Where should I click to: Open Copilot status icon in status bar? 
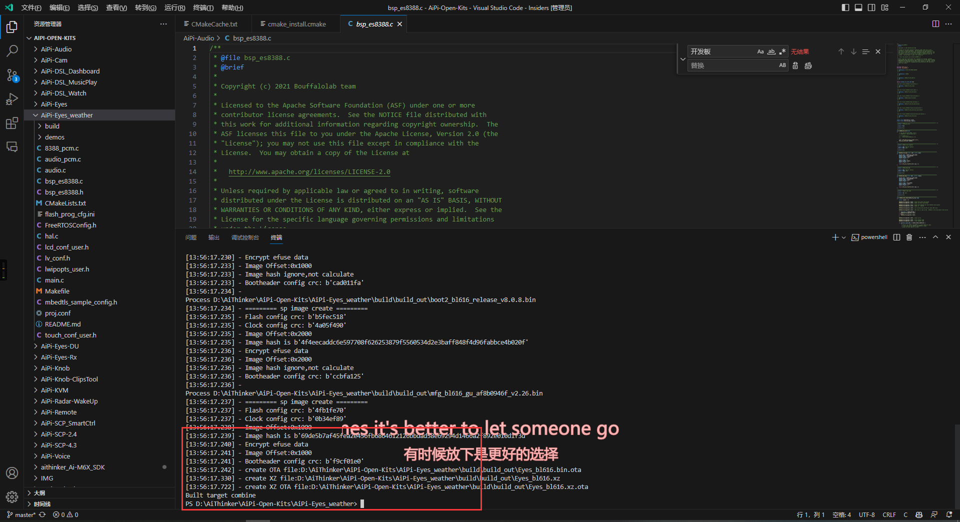tap(919, 514)
